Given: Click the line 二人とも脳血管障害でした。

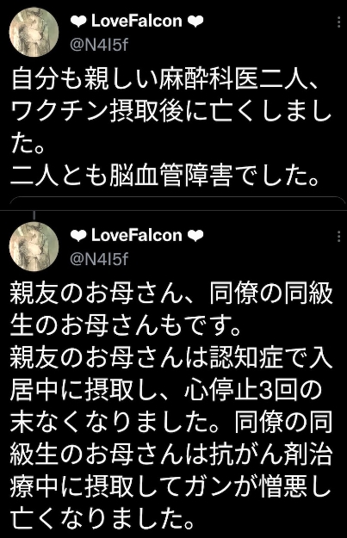Looking at the screenshot, I should 165,174.
